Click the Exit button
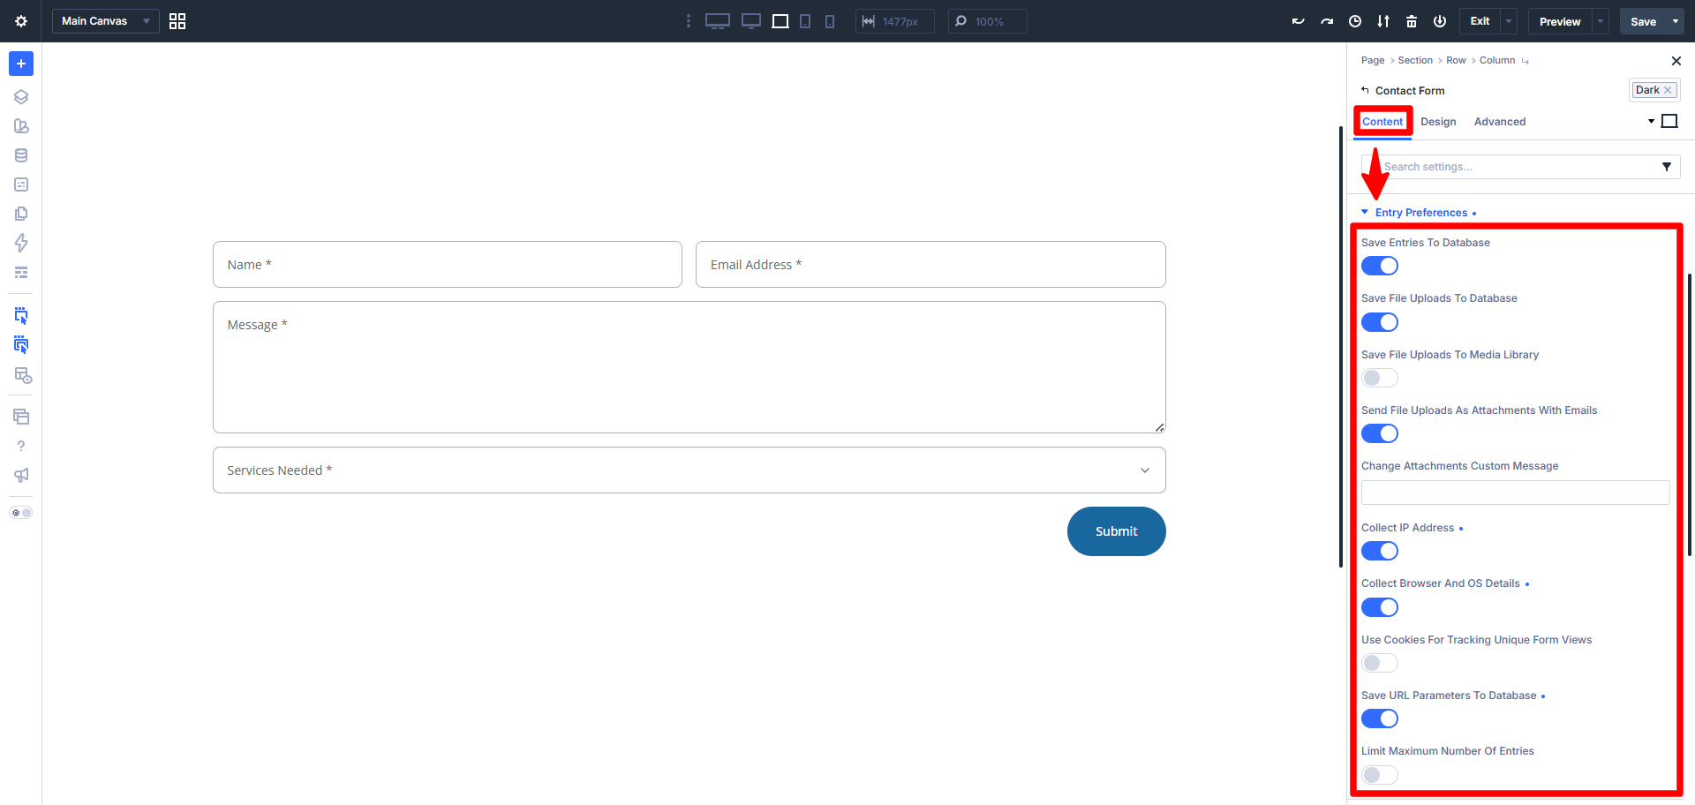The image size is (1695, 805). 1480,21
